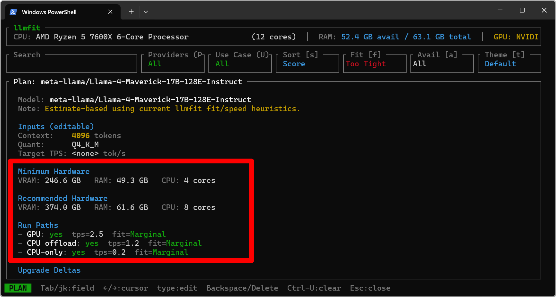Open the new tab profile dropdown
Image resolution: width=556 pixels, height=297 pixels.
pyautogui.click(x=146, y=12)
